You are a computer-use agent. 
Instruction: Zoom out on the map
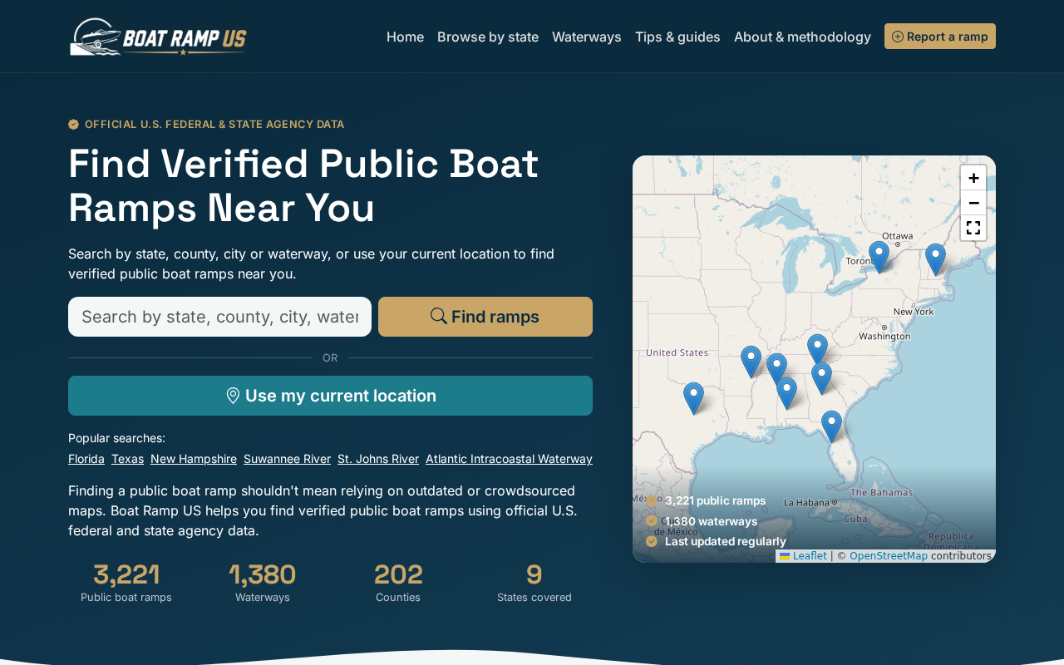point(973,203)
